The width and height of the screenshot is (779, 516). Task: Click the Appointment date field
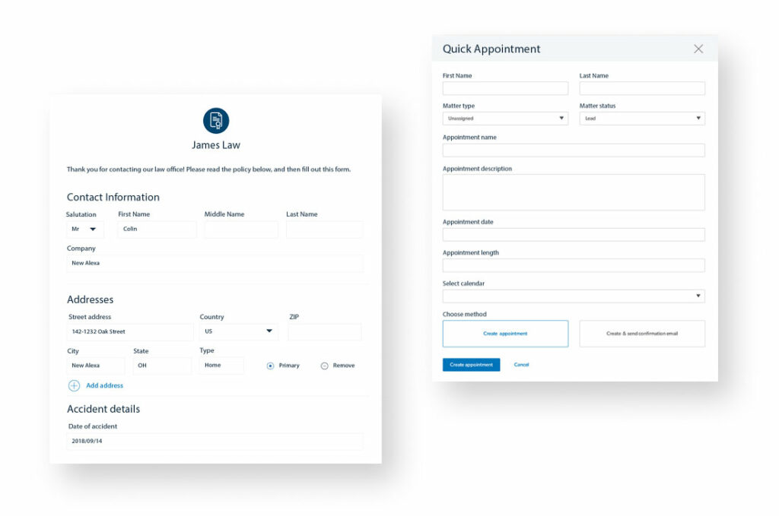[574, 235]
